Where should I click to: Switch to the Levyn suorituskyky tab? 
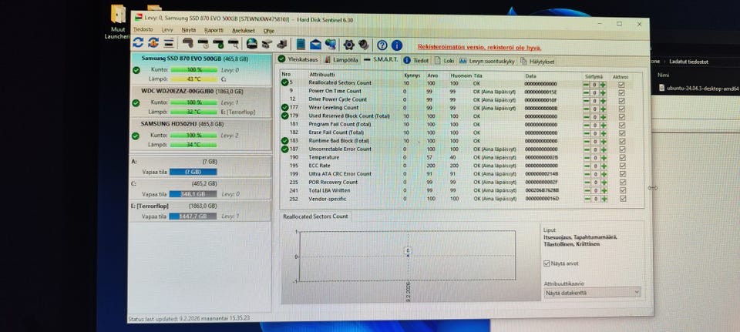(487, 62)
